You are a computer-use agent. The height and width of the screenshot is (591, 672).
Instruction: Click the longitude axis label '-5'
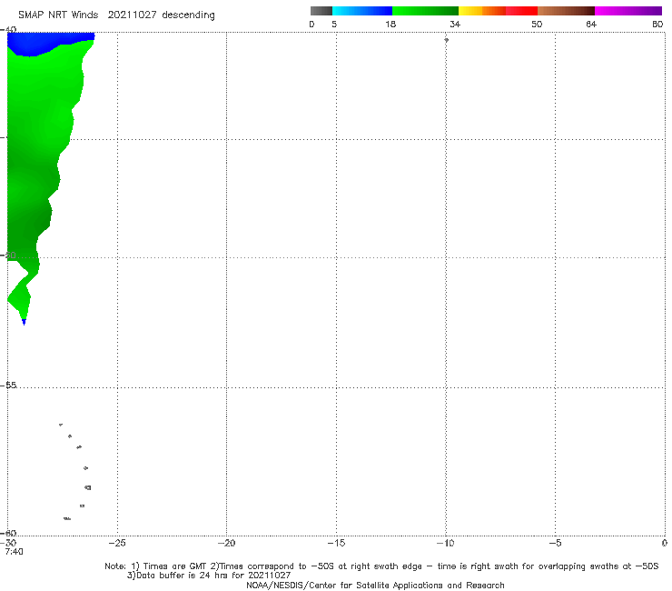(x=555, y=544)
